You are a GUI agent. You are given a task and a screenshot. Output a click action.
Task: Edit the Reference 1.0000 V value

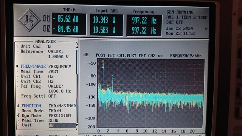point(58,57)
